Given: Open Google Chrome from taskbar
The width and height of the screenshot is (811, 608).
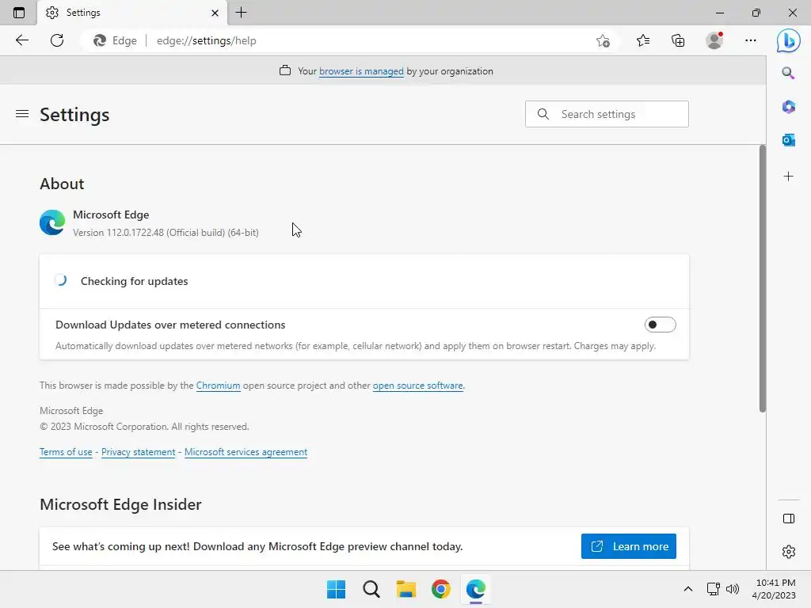Looking at the screenshot, I should [x=440, y=589].
